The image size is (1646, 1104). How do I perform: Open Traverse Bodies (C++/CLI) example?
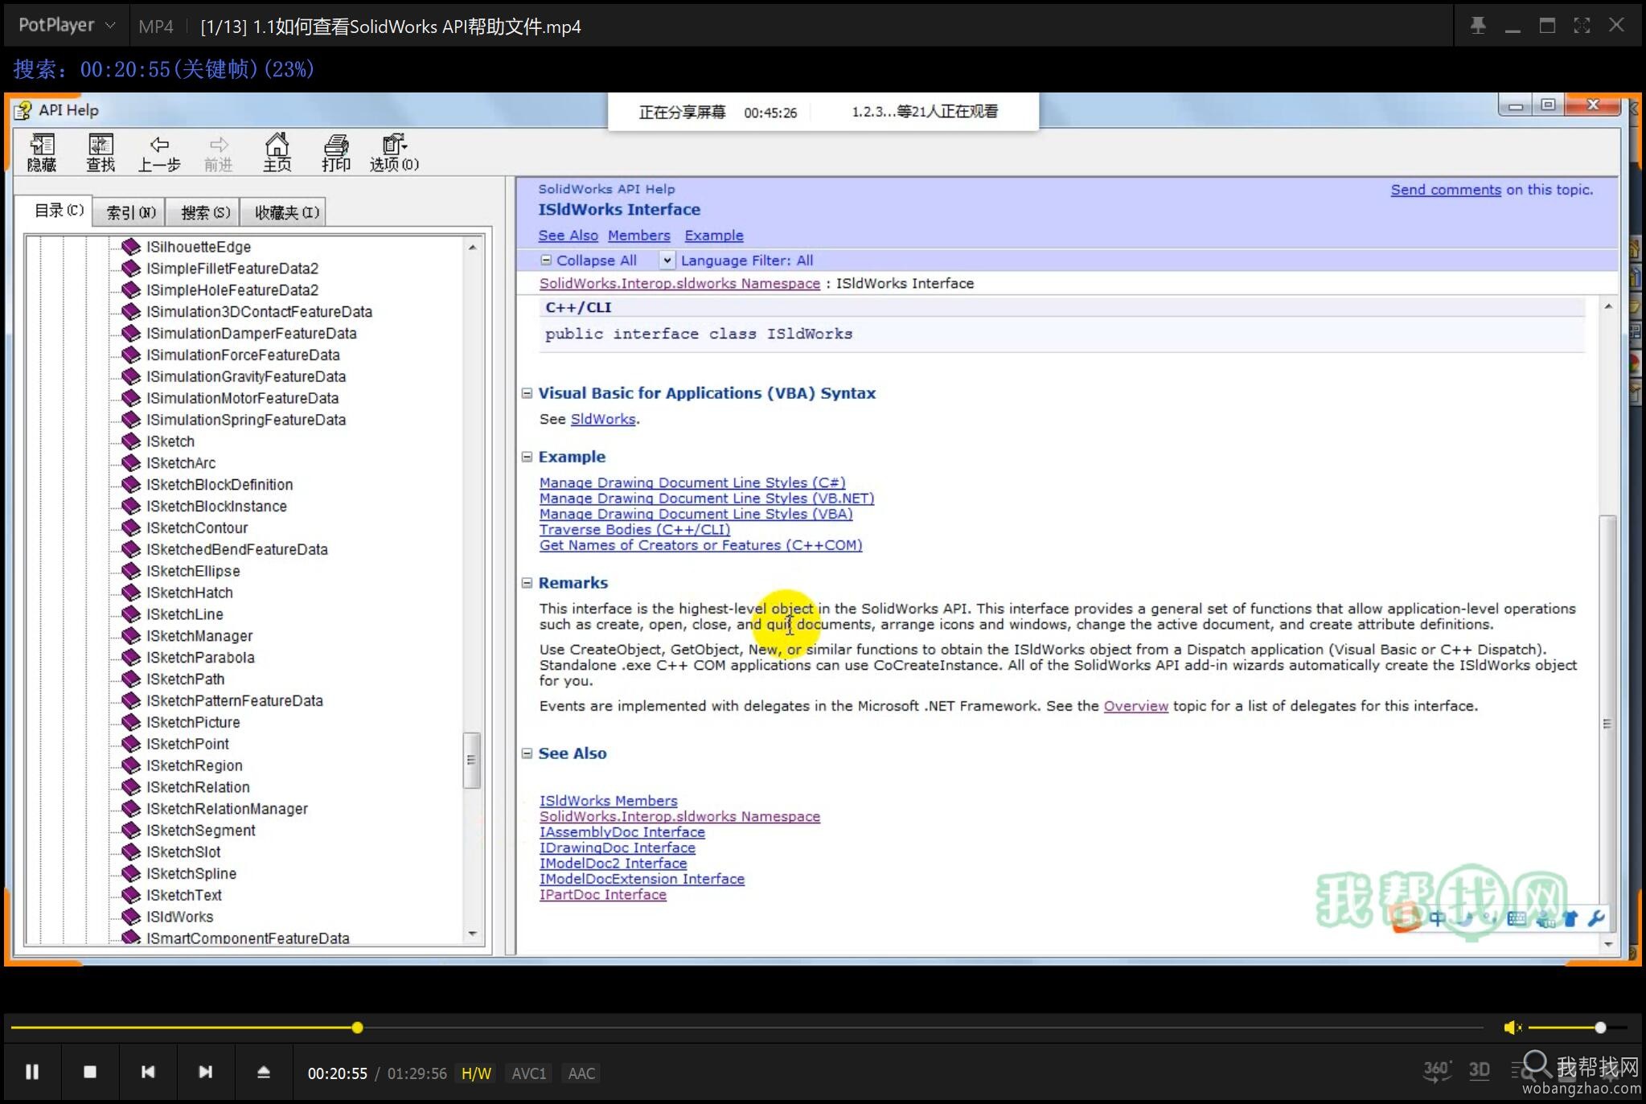(634, 529)
